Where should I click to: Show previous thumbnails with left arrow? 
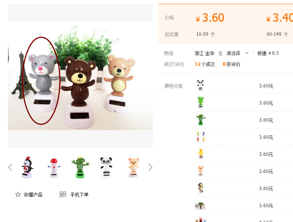coord(10,167)
